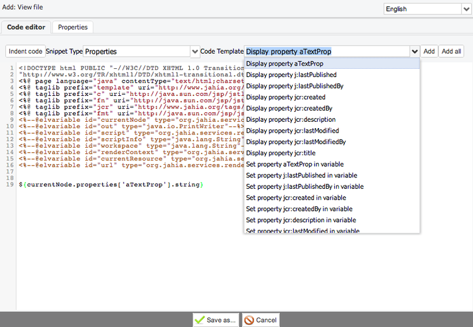
Task: Click the Code Template text field
Action: [x=327, y=52]
